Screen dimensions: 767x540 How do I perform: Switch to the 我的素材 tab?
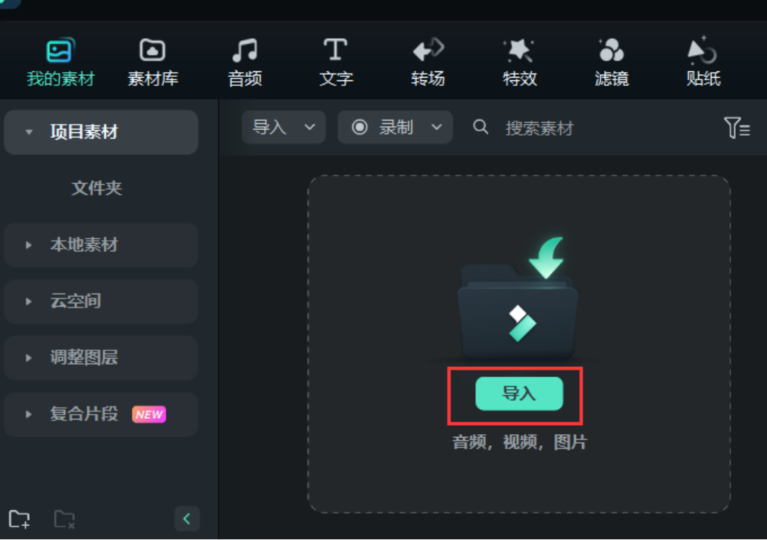[x=60, y=61]
